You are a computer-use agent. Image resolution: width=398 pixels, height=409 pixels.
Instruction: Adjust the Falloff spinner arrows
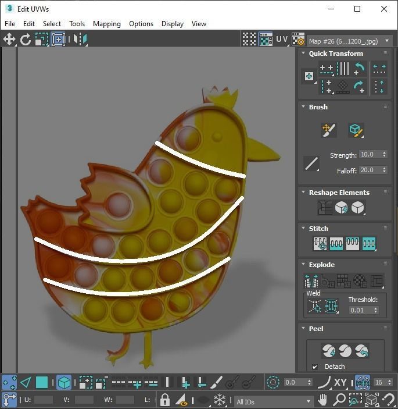pyautogui.click(x=385, y=170)
